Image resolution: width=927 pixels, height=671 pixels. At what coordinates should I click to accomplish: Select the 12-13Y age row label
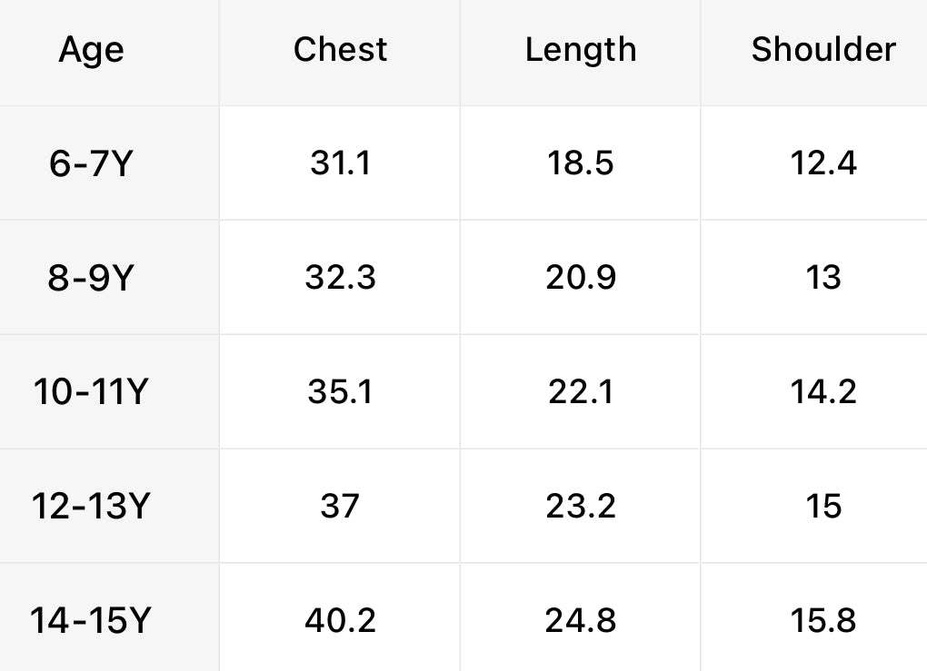[91, 507]
